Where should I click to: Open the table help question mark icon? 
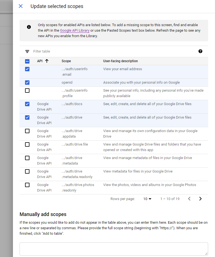click(200, 51)
